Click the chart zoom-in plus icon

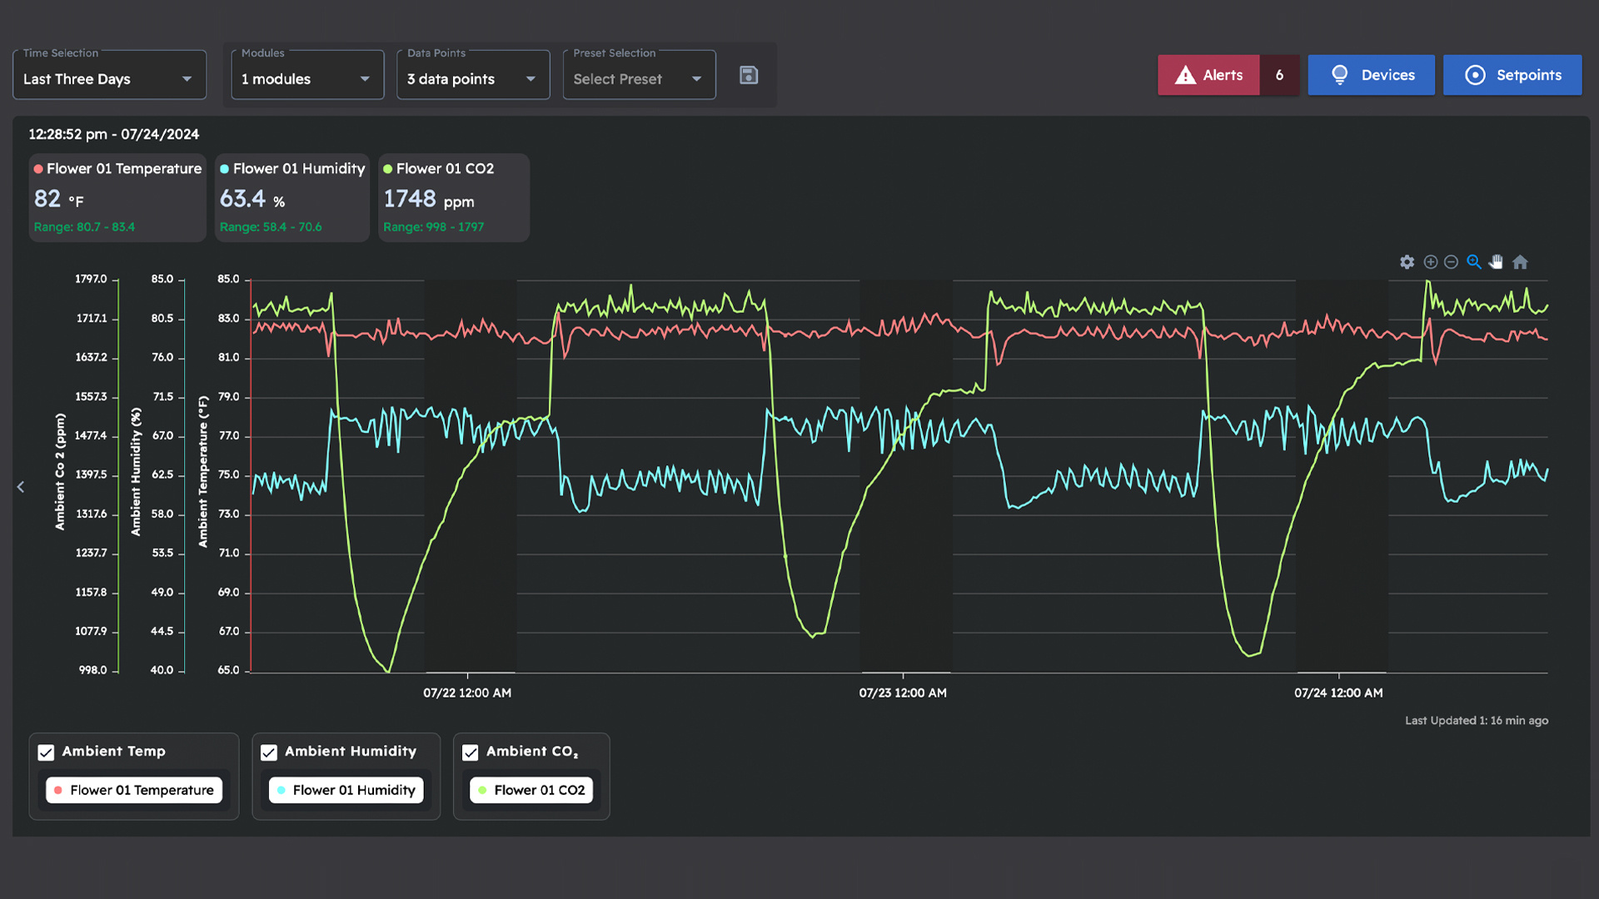[x=1431, y=262]
